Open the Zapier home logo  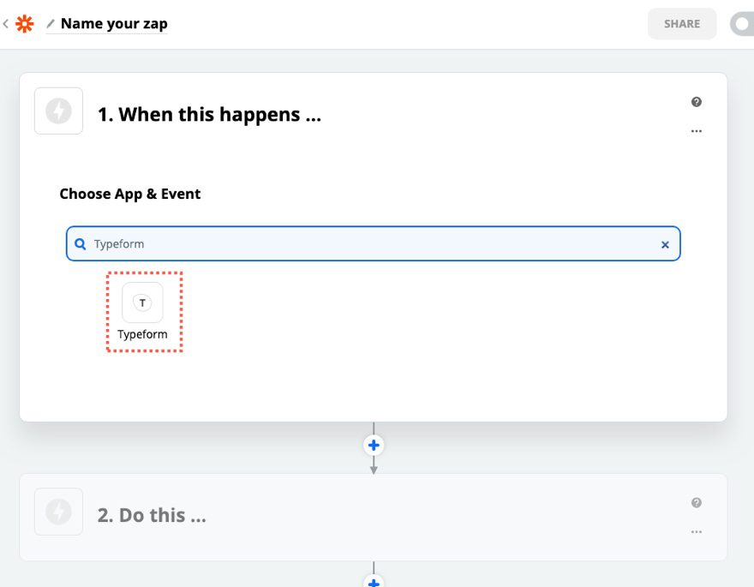tap(25, 24)
